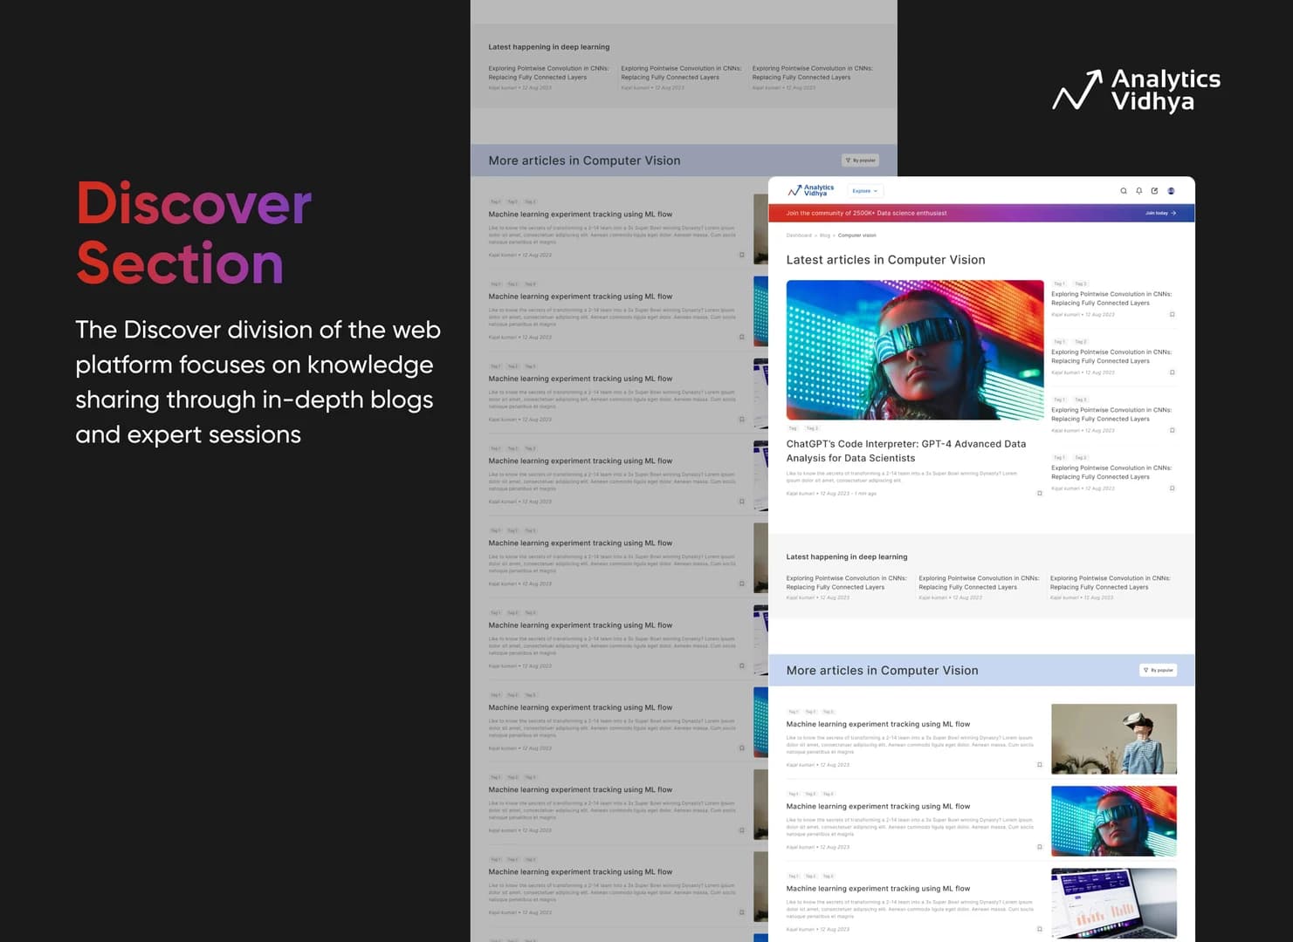The width and height of the screenshot is (1293, 942).
Task: Open search in the front page header
Action: pyautogui.click(x=1124, y=191)
